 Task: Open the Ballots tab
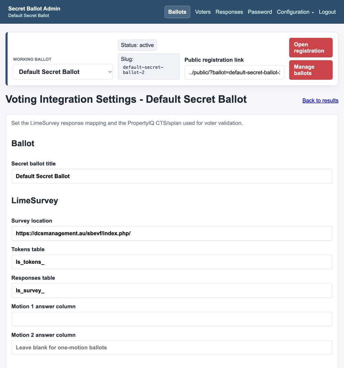pyautogui.click(x=177, y=12)
